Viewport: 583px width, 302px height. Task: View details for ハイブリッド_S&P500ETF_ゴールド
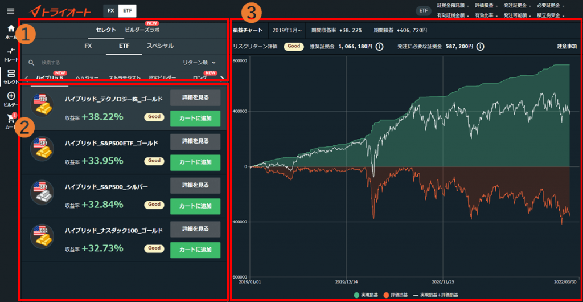tap(195, 142)
